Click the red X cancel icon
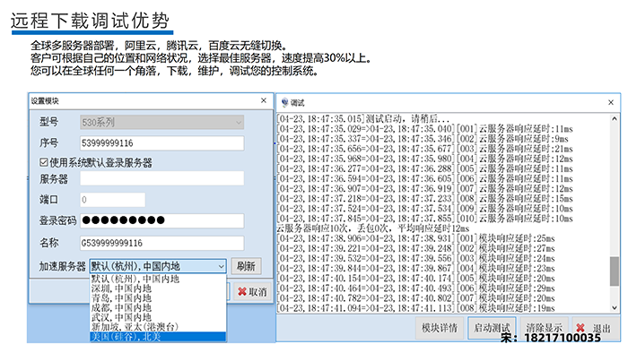628x353 pixels. click(x=242, y=292)
